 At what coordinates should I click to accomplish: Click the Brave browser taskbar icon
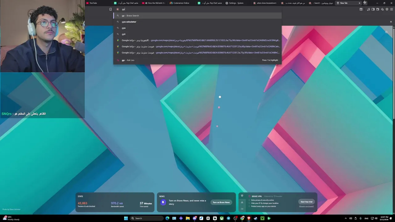[249, 218]
